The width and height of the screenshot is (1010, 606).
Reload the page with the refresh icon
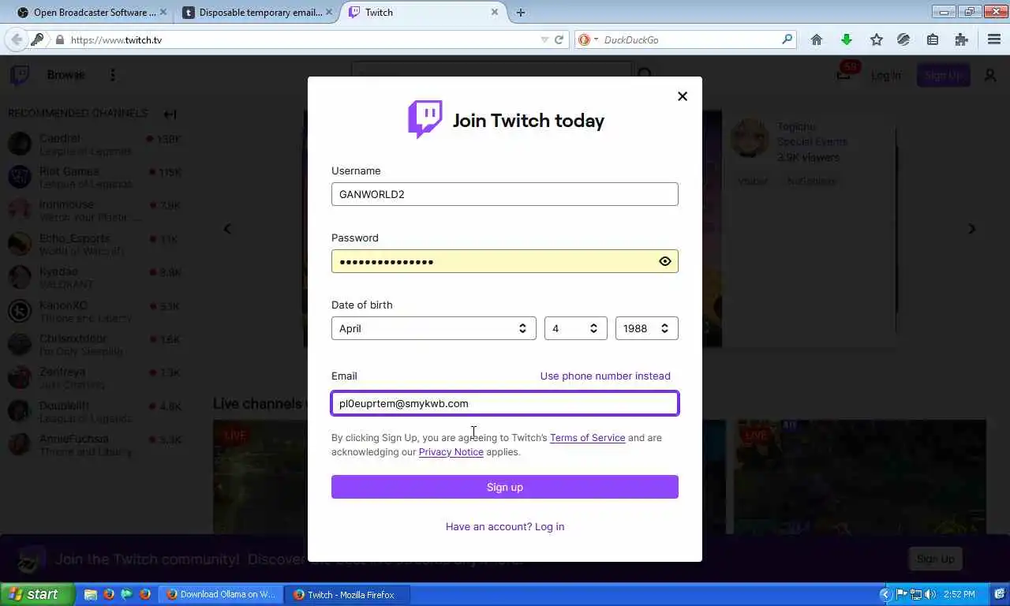click(559, 39)
